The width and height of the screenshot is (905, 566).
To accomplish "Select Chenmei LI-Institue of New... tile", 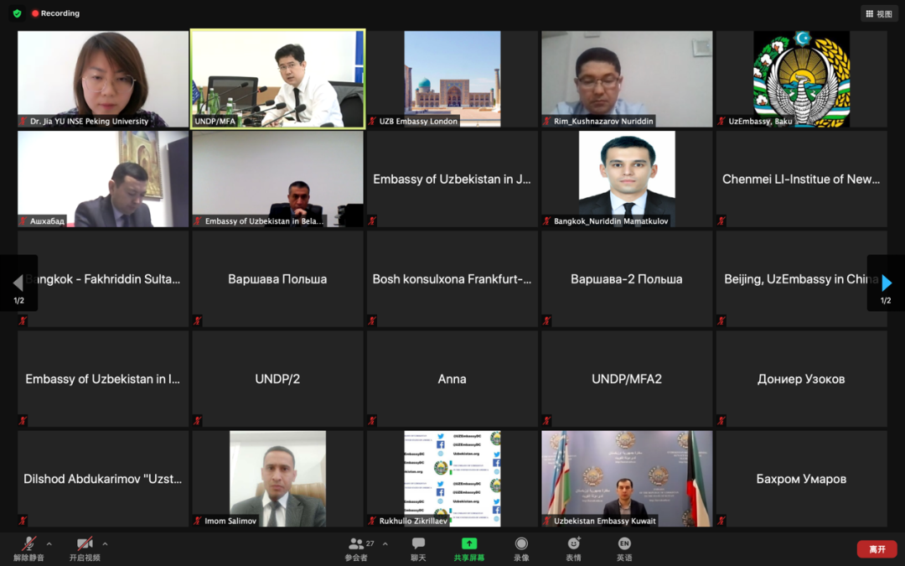I will pyautogui.click(x=802, y=179).
